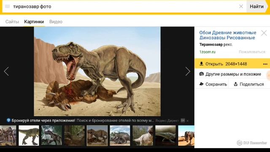Select the Картинки tab

click(34, 22)
